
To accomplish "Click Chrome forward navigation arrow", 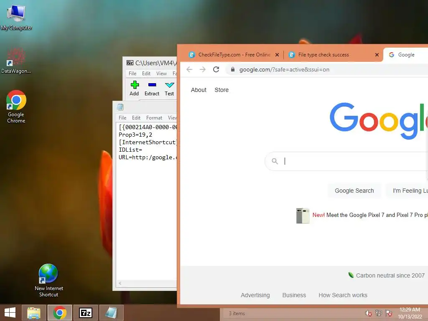I will click(x=203, y=70).
